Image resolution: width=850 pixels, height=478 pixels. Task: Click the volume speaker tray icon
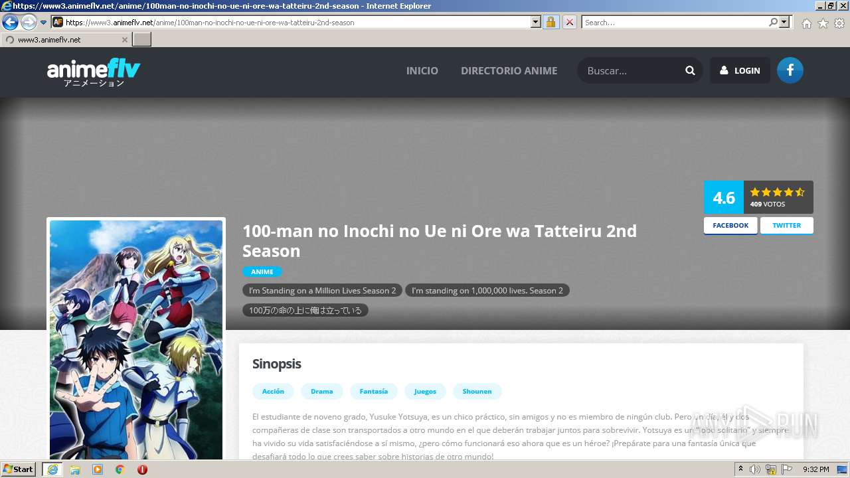point(755,469)
